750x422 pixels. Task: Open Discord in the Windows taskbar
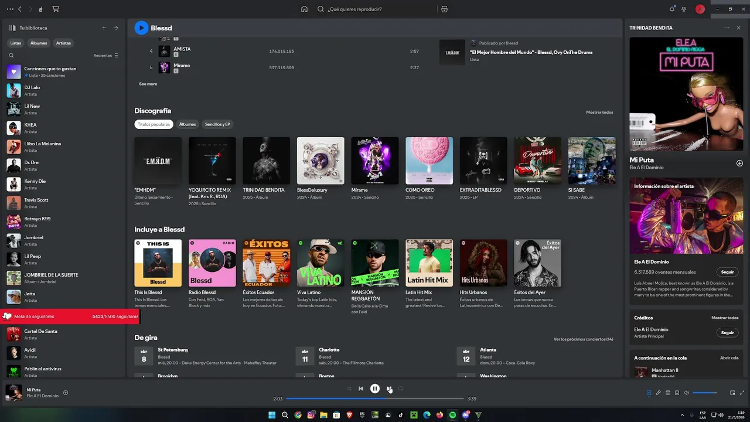point(465,415)
